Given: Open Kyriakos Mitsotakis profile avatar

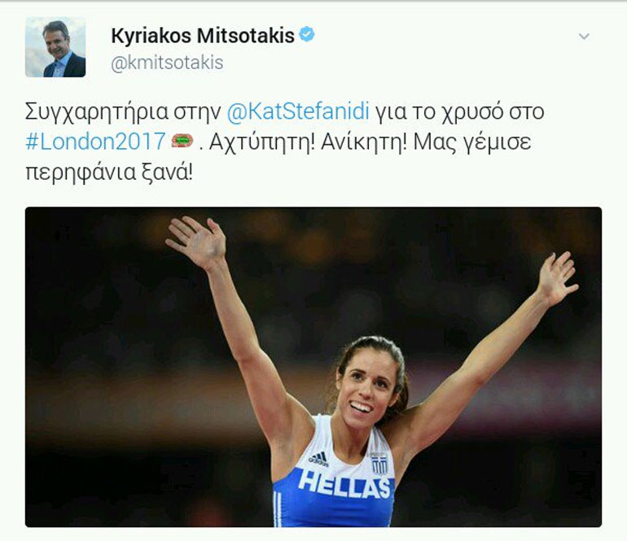Looking at the screenshot, I should point(55,47).
